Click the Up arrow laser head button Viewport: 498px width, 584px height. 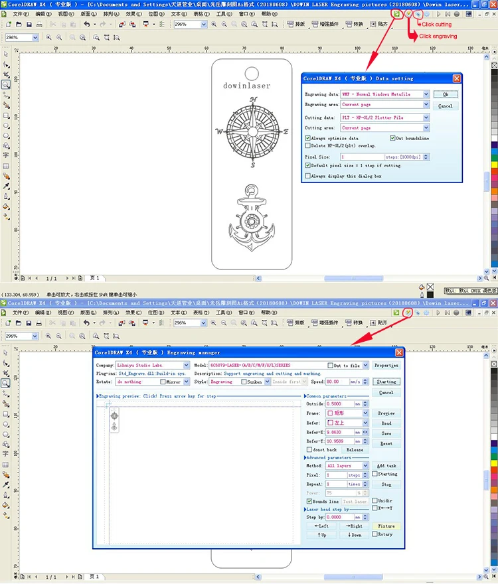(x=321, y=534)
